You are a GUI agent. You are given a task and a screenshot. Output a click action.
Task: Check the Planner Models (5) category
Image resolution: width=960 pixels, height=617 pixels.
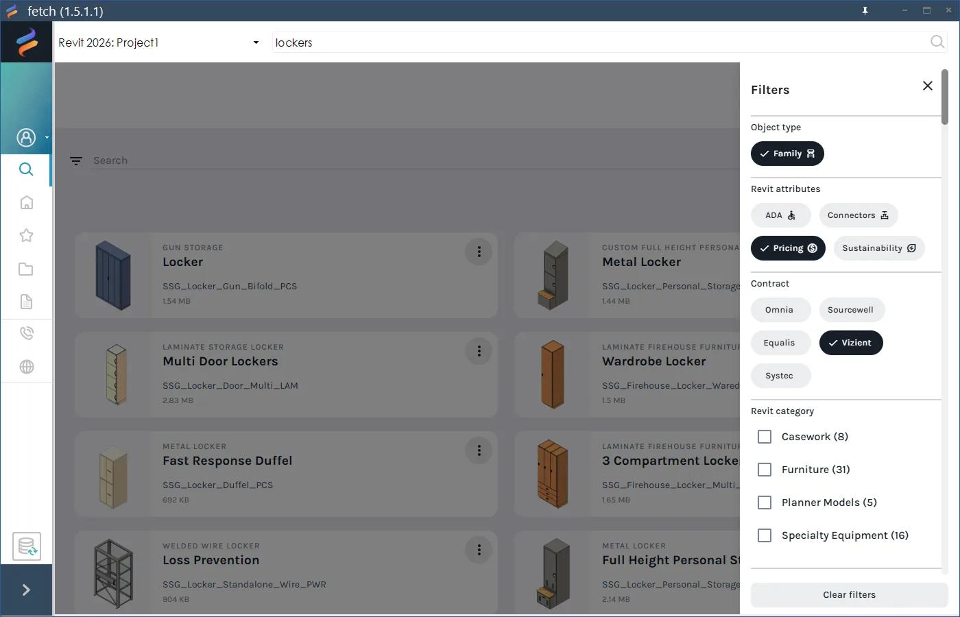tap(765, 503)
